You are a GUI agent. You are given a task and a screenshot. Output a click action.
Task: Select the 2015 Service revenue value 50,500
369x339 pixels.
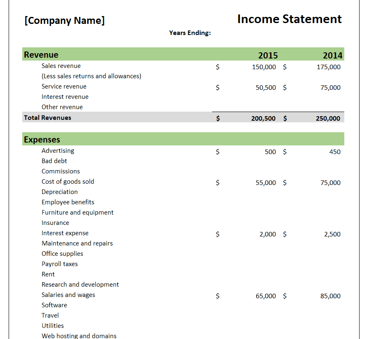point(266,88)
